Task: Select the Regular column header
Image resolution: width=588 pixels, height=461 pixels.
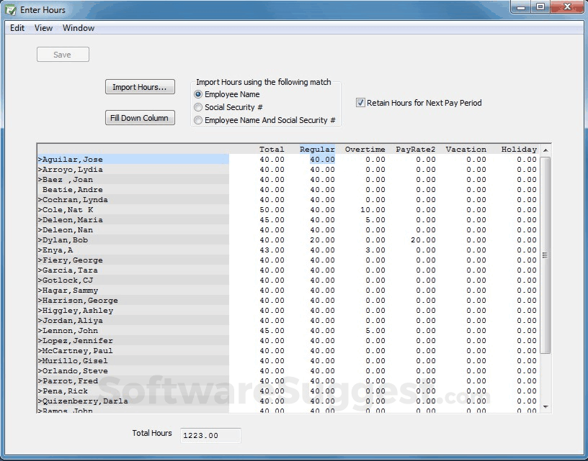Action: pos(317,149)
